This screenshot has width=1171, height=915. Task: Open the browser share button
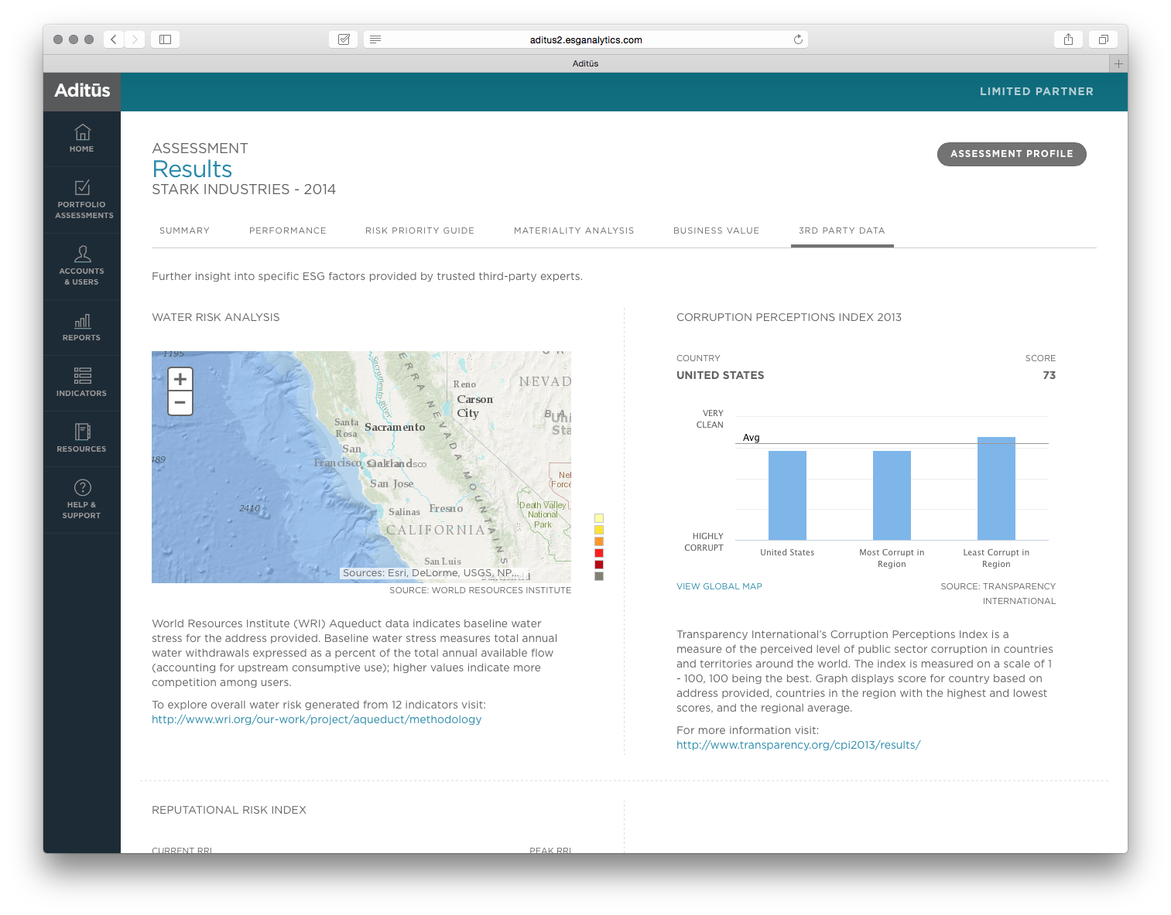1068,39
